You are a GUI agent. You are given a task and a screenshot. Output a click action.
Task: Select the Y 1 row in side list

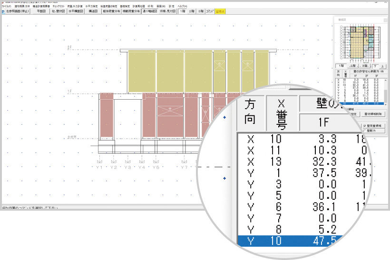point(360,88)
